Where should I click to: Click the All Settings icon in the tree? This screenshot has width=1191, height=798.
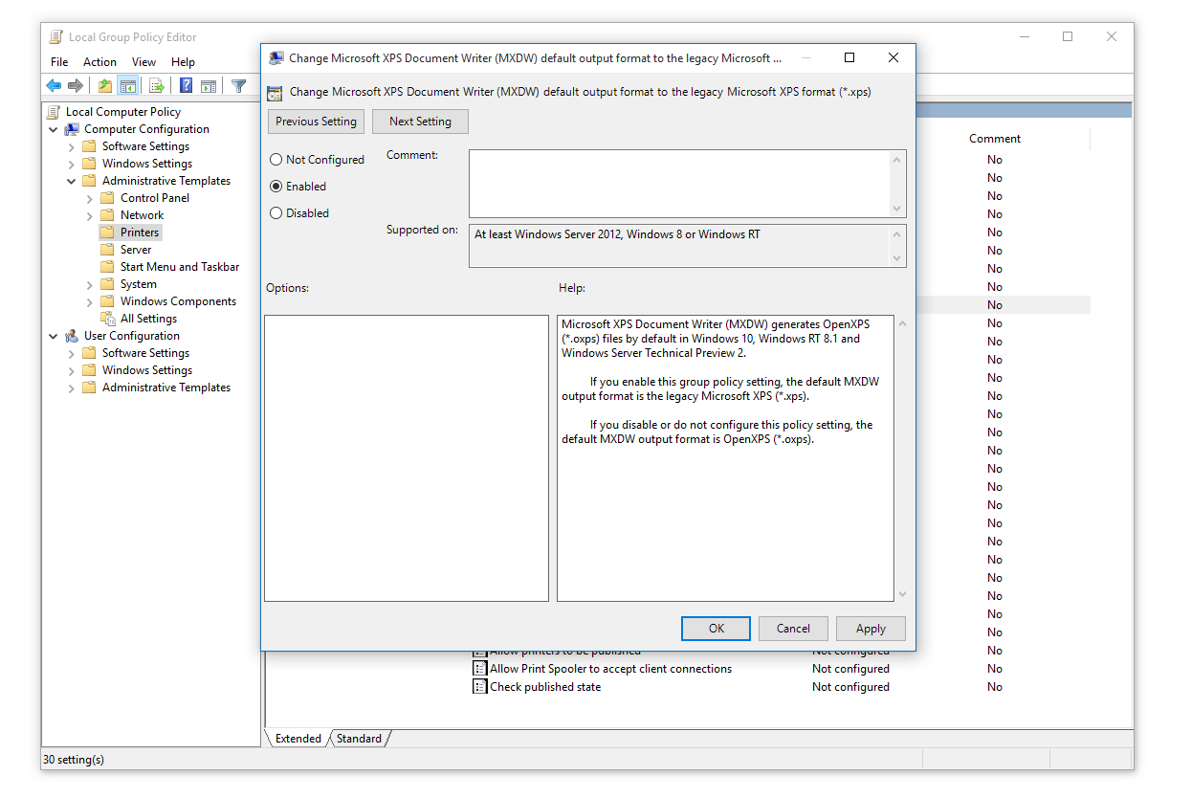coord(107,319)
